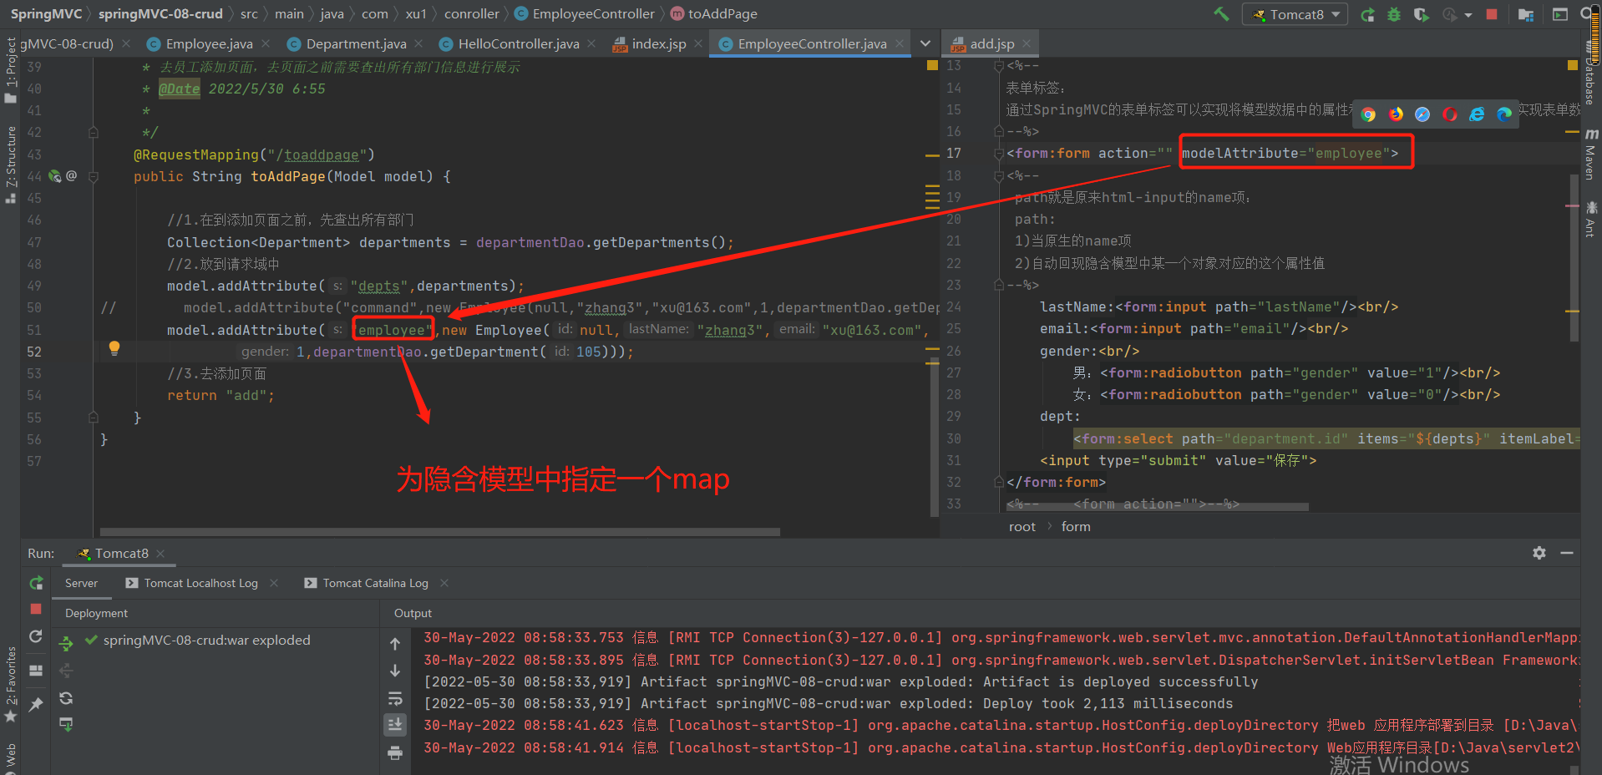Screen dimensions: 1602x775
Task: Collapse the toAddPage method at line 44
Action: tap(94, 176)
